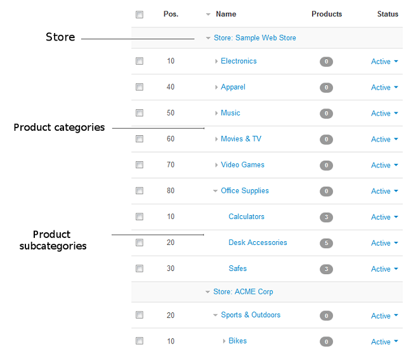Open Office Supplies Active status dropdown
406x351 pixels.
[x=384, y=191]
